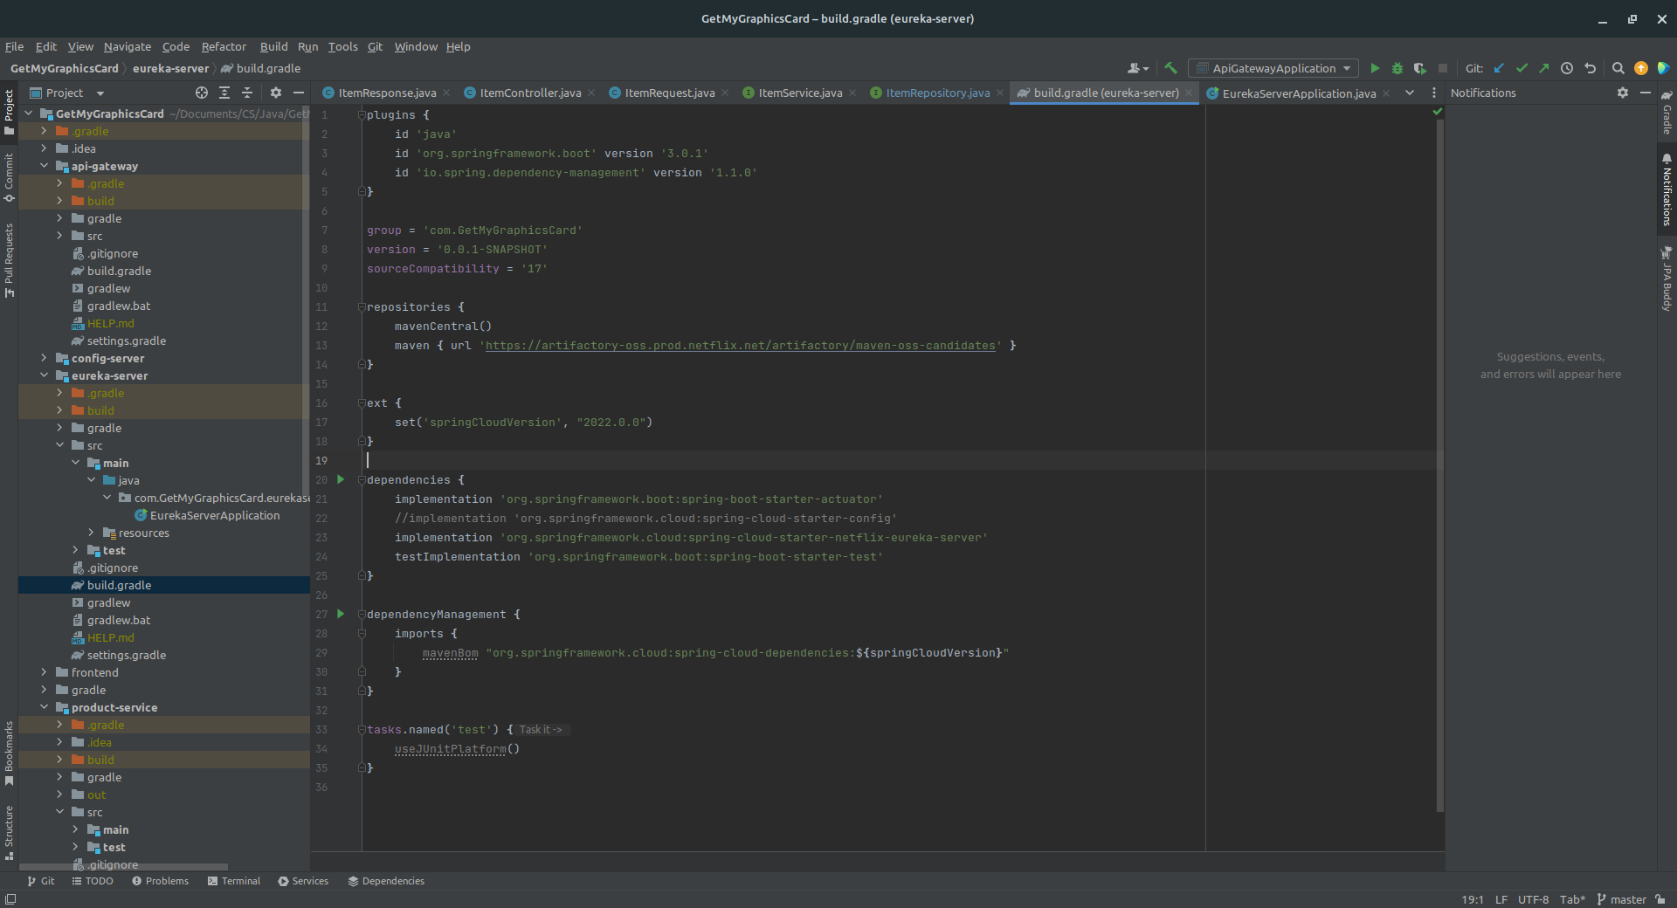Image resolution: width=1677 pixels, height=908 pixels.
Task: Click the Search Everywhere magnifier icon
Action: pos(1618,68)
